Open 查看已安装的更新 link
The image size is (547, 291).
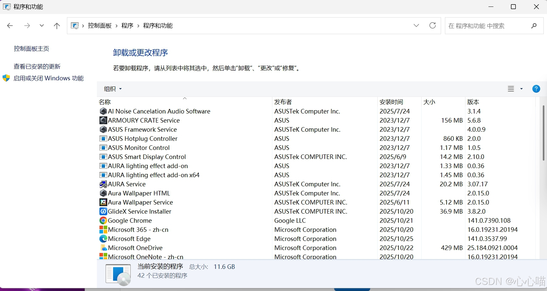37,67
